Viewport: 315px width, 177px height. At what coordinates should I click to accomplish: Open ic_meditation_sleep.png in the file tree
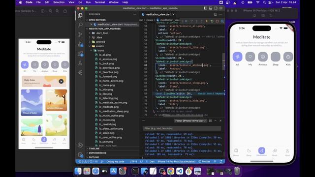[114, 112]
